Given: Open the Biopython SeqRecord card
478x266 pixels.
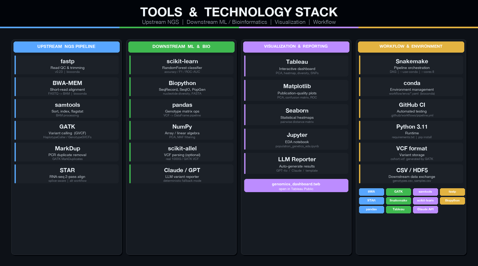Looking at the screenshot, I should [181, 87].
